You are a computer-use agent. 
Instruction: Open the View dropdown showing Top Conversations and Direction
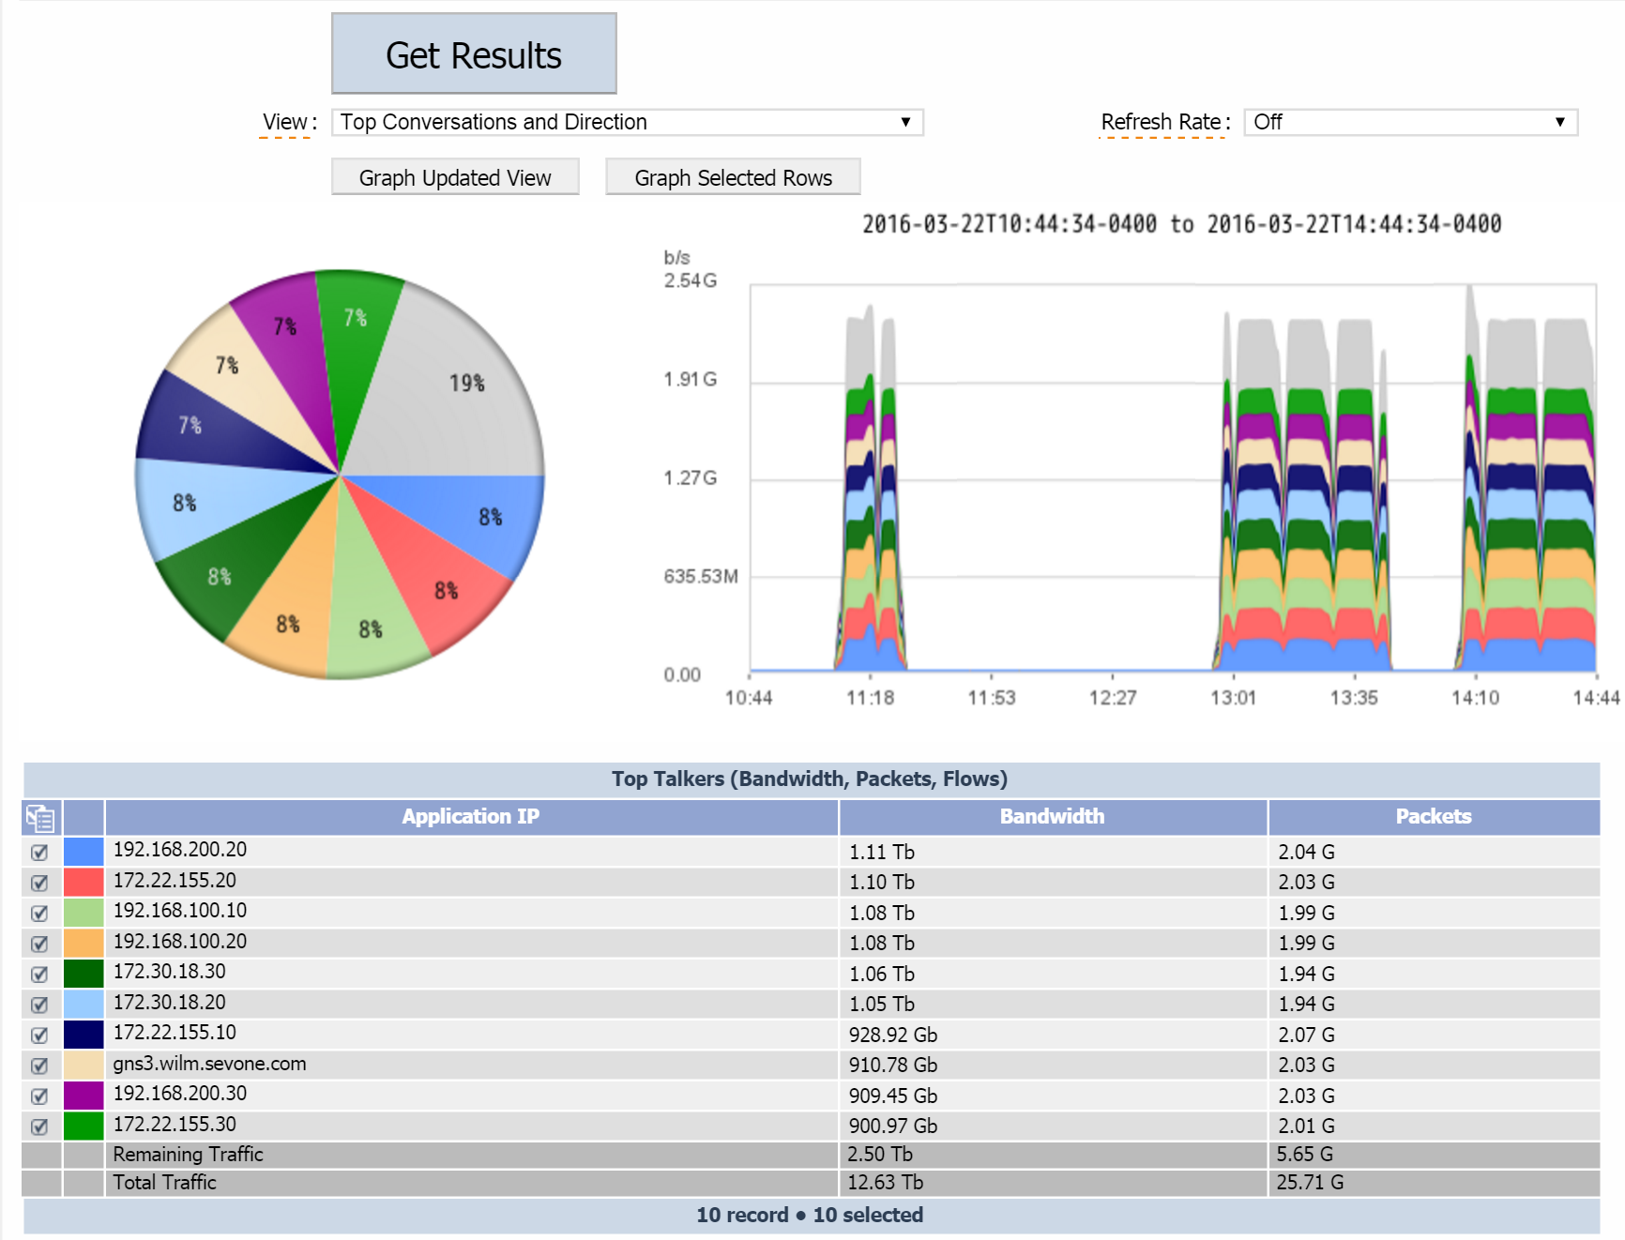point(628,122)
